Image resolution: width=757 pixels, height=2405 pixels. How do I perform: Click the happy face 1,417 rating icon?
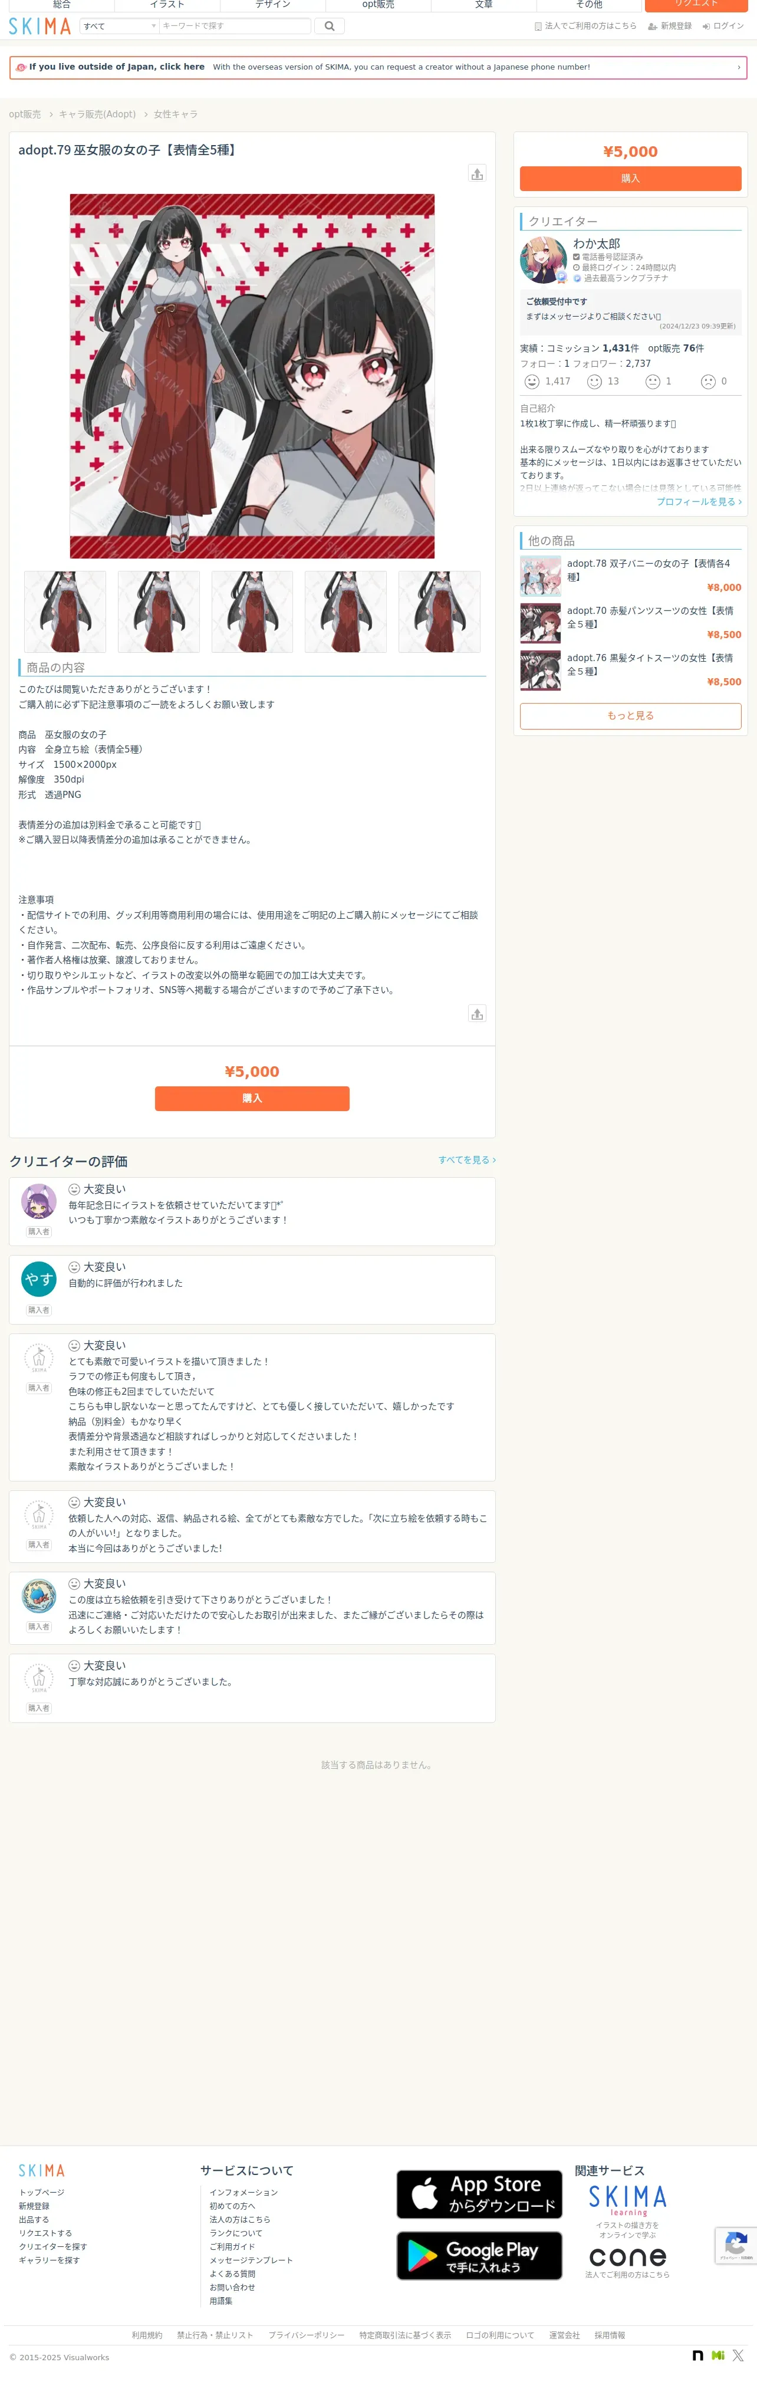click(x=532, y=382)
